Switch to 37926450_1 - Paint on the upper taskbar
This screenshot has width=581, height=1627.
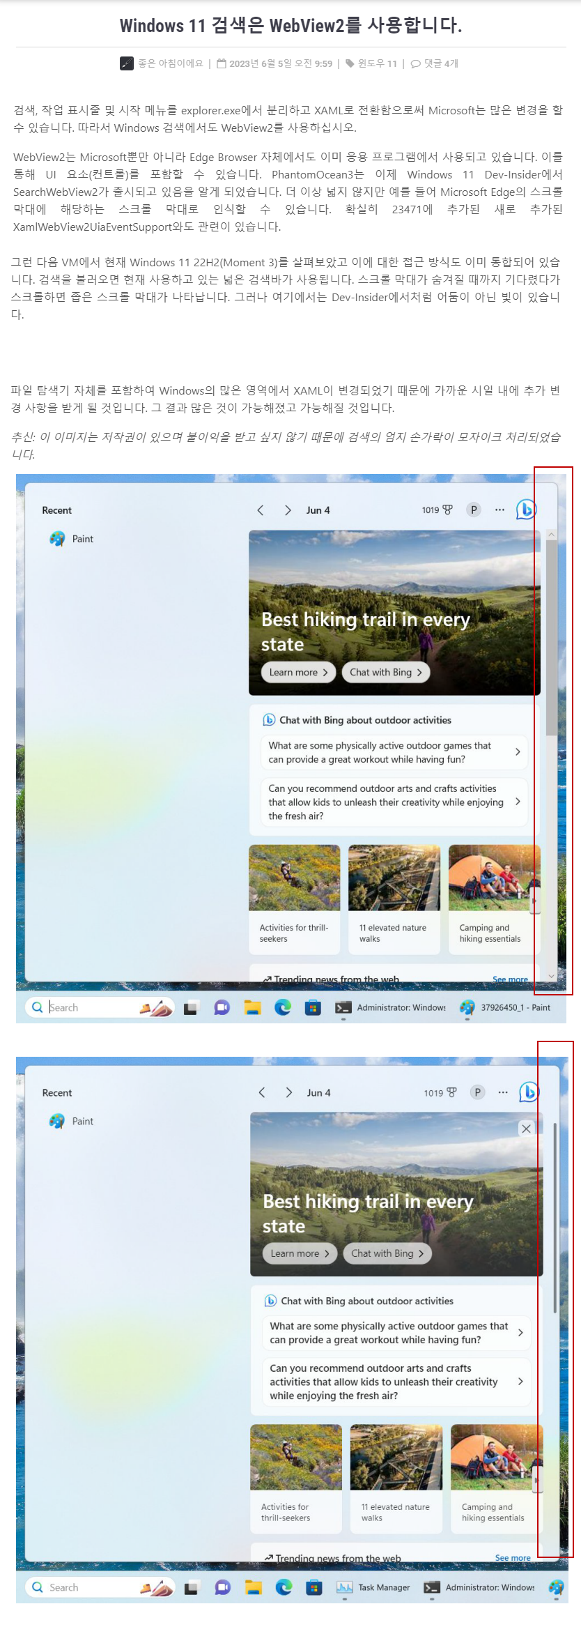pos(506,1007)
